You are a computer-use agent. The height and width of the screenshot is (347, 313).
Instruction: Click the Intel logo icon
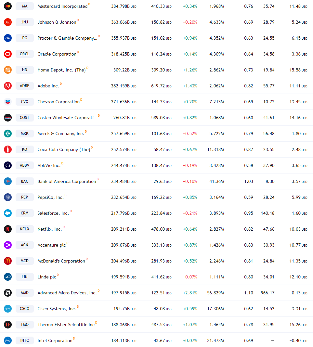point(8,341)
